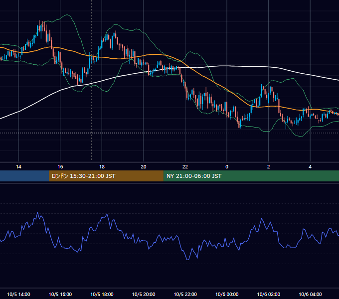Click the '10/5 14:00' indicator time label
The width and height of the screenshot is (339, 299).
(18, 294)
